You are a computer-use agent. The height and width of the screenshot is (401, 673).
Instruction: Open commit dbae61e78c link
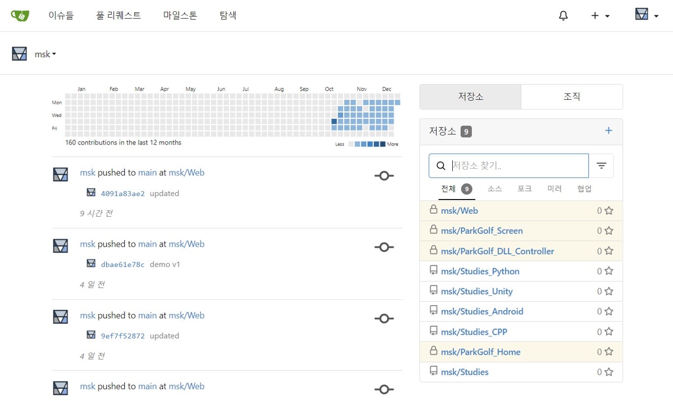click(122, 265)
